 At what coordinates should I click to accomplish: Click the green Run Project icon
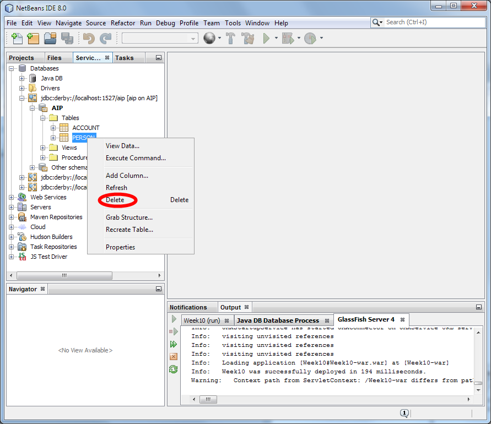[x=266, y=38]
